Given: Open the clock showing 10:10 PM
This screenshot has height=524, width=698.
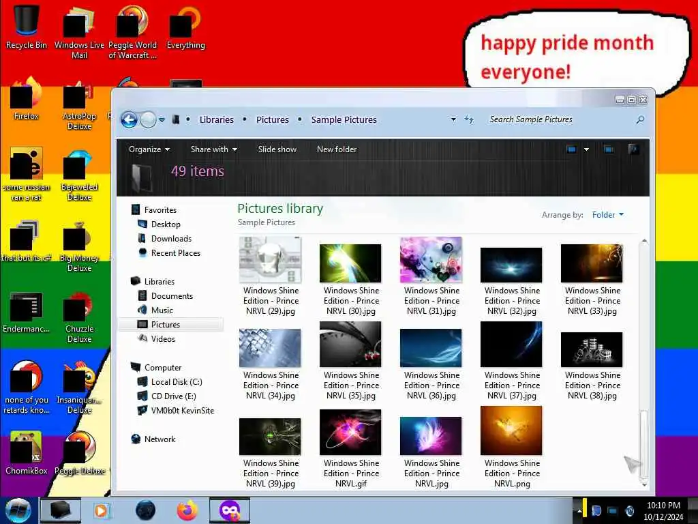Looking at the screenshot, I should 663,511.
